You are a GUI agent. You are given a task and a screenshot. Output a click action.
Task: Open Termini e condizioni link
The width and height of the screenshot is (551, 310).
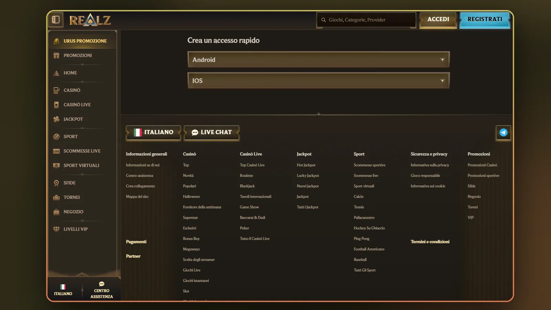tap(430, 242)
